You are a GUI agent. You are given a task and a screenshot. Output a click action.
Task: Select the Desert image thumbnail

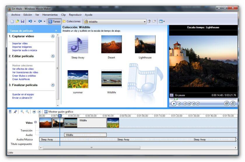[x=111, y=44]
